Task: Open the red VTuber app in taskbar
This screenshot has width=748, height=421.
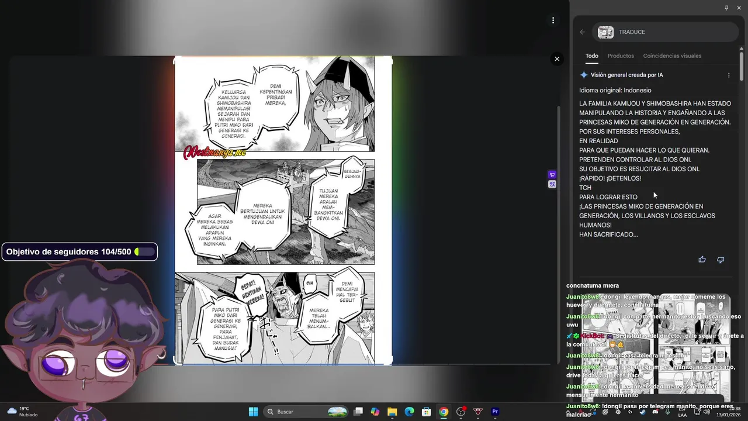Action: [x=478, y=412]
